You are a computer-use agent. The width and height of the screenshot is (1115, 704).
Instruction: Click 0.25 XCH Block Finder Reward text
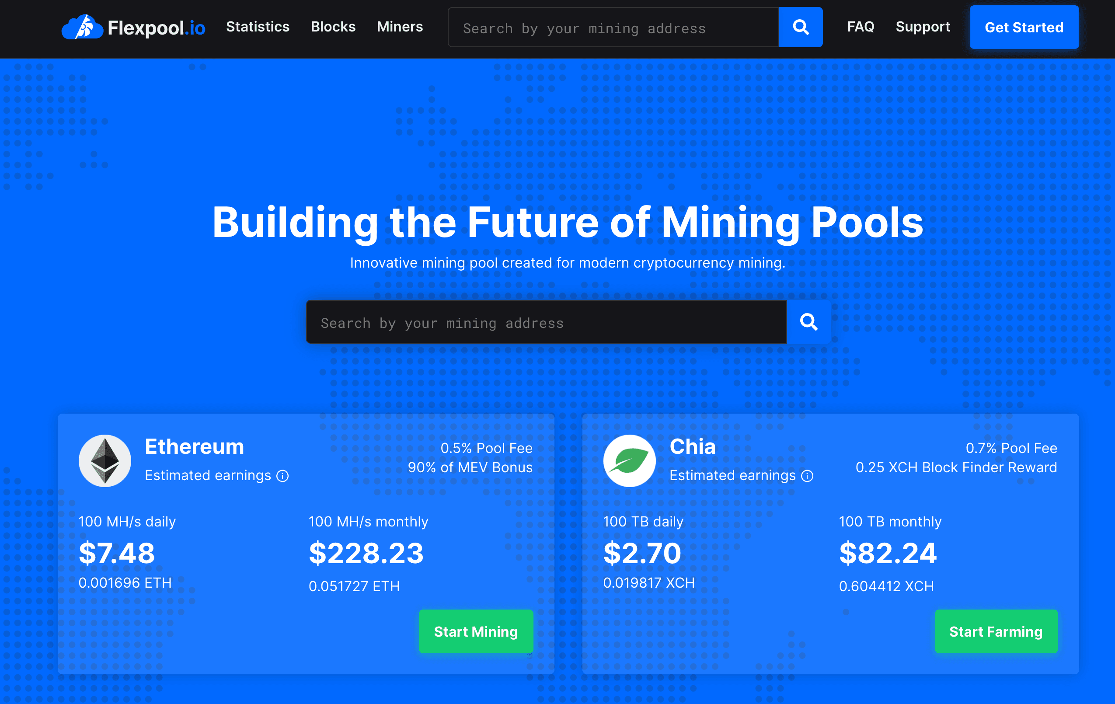[x=956, y=467]
